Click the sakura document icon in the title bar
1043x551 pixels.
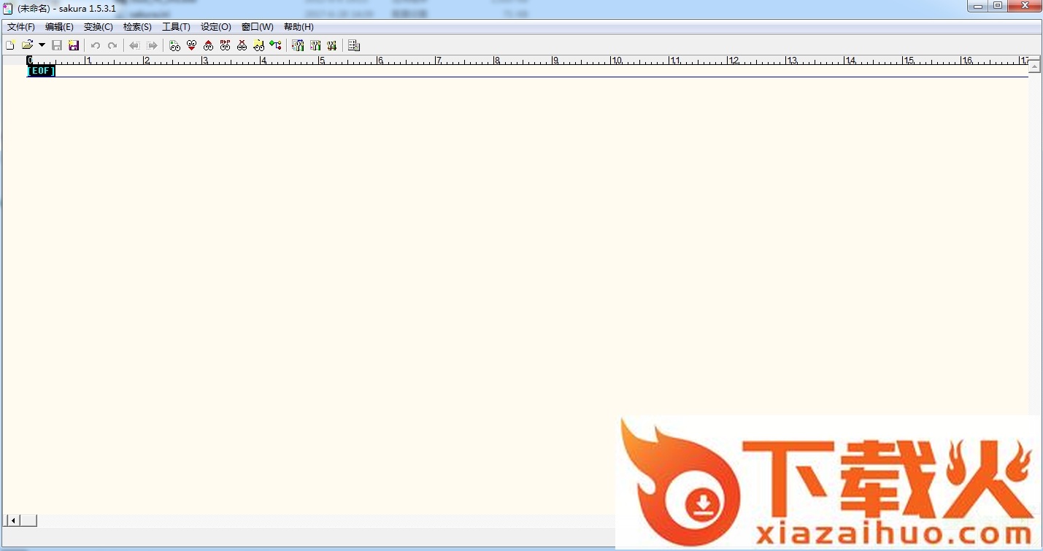pyautogui.click(x=8, y=7)
